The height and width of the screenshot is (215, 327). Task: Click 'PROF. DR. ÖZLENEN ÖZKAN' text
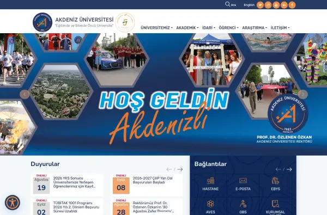pos(284,137)
